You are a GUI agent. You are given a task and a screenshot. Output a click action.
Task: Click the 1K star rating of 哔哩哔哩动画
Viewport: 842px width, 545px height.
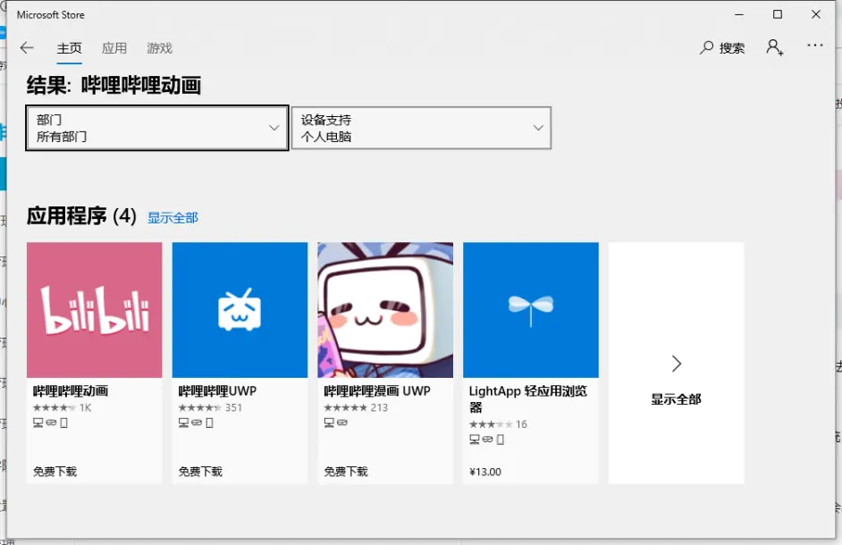pos(62,407)
